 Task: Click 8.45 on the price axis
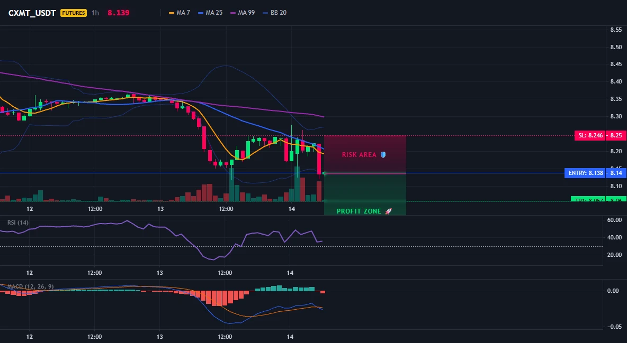point(616,64)
